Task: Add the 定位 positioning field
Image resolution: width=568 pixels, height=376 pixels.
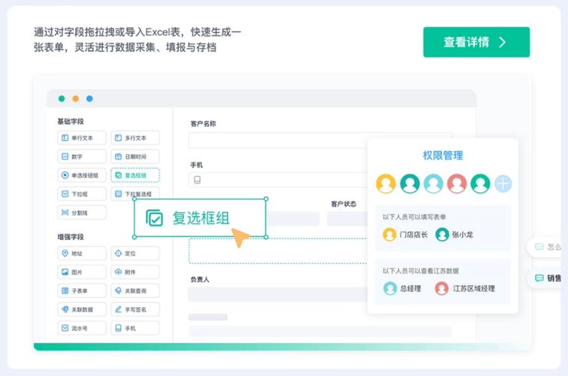Action: click(x=135, y=253)
